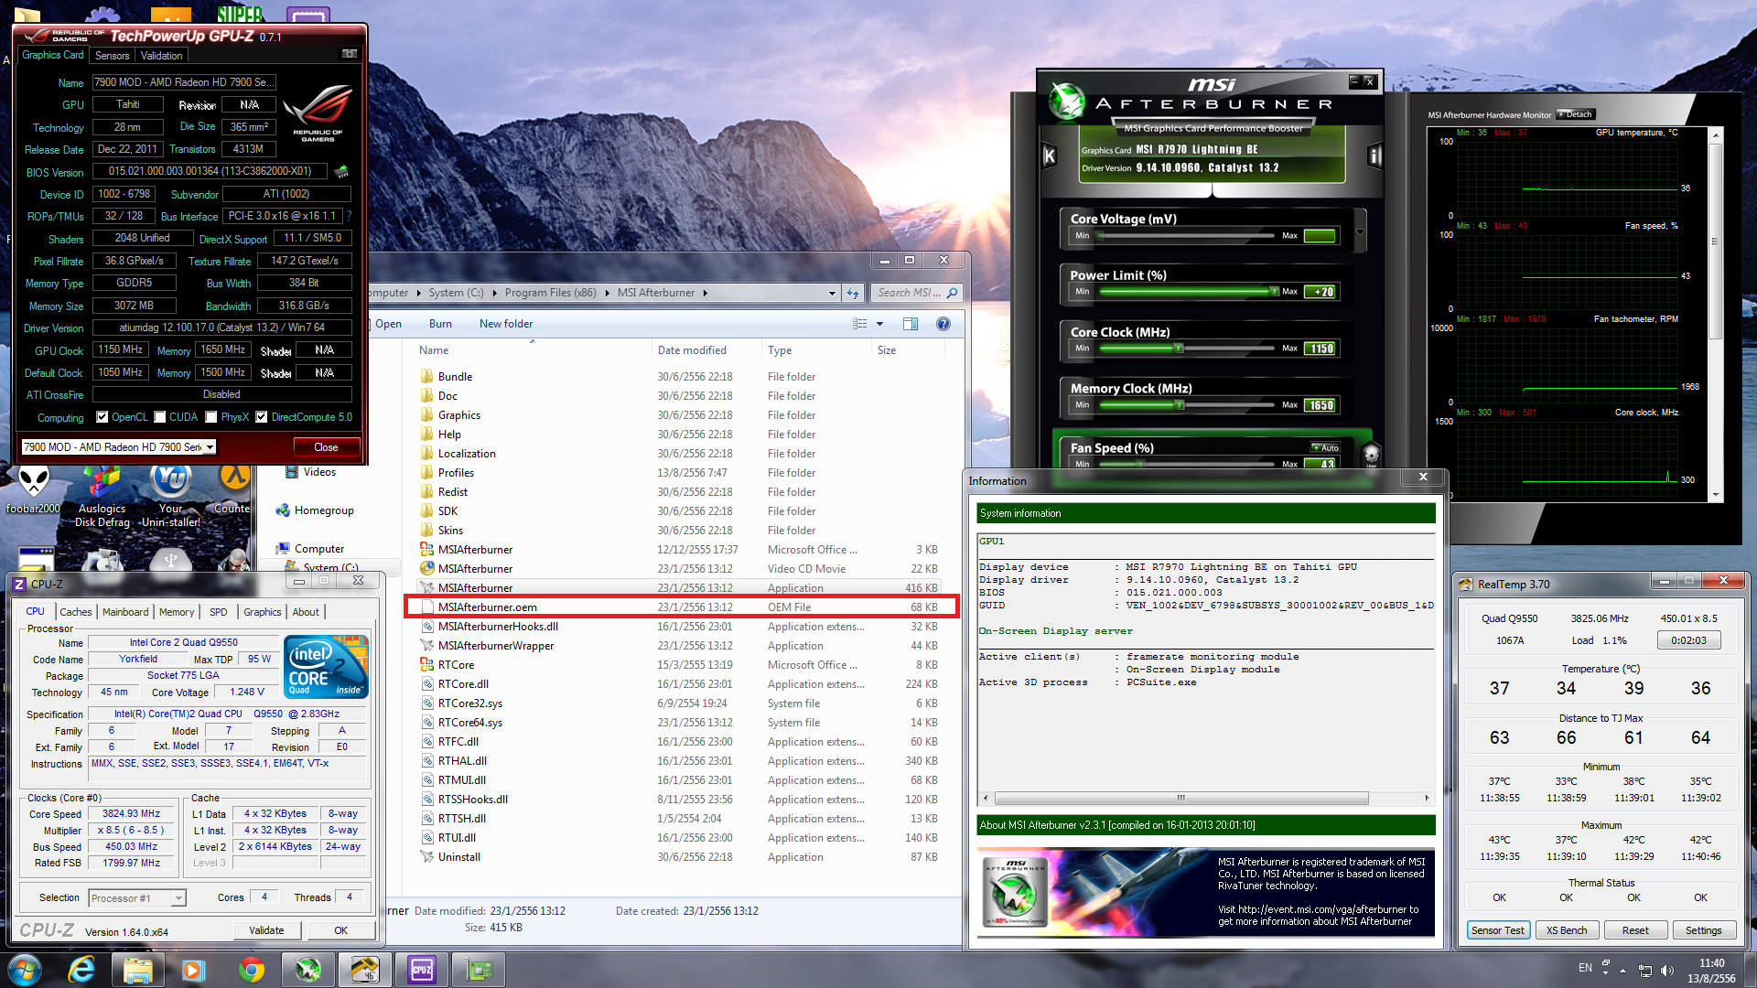Click the Chrome icon in the taskbar
The image size is (1757, 988).
(x=251, y=970)
